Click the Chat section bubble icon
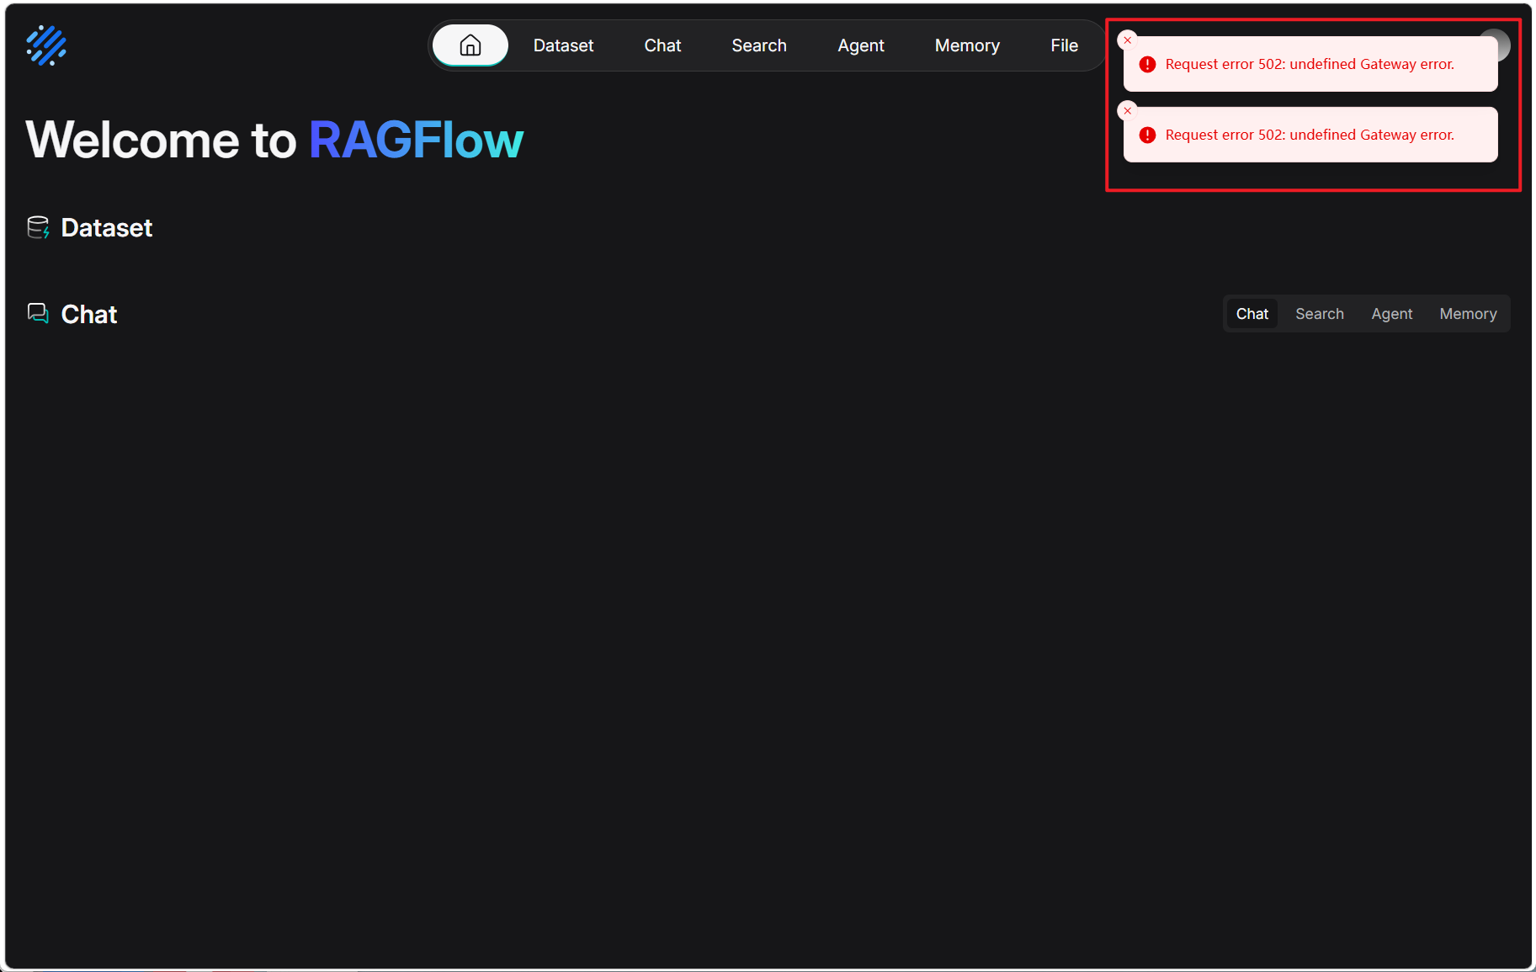 (38, 314)
